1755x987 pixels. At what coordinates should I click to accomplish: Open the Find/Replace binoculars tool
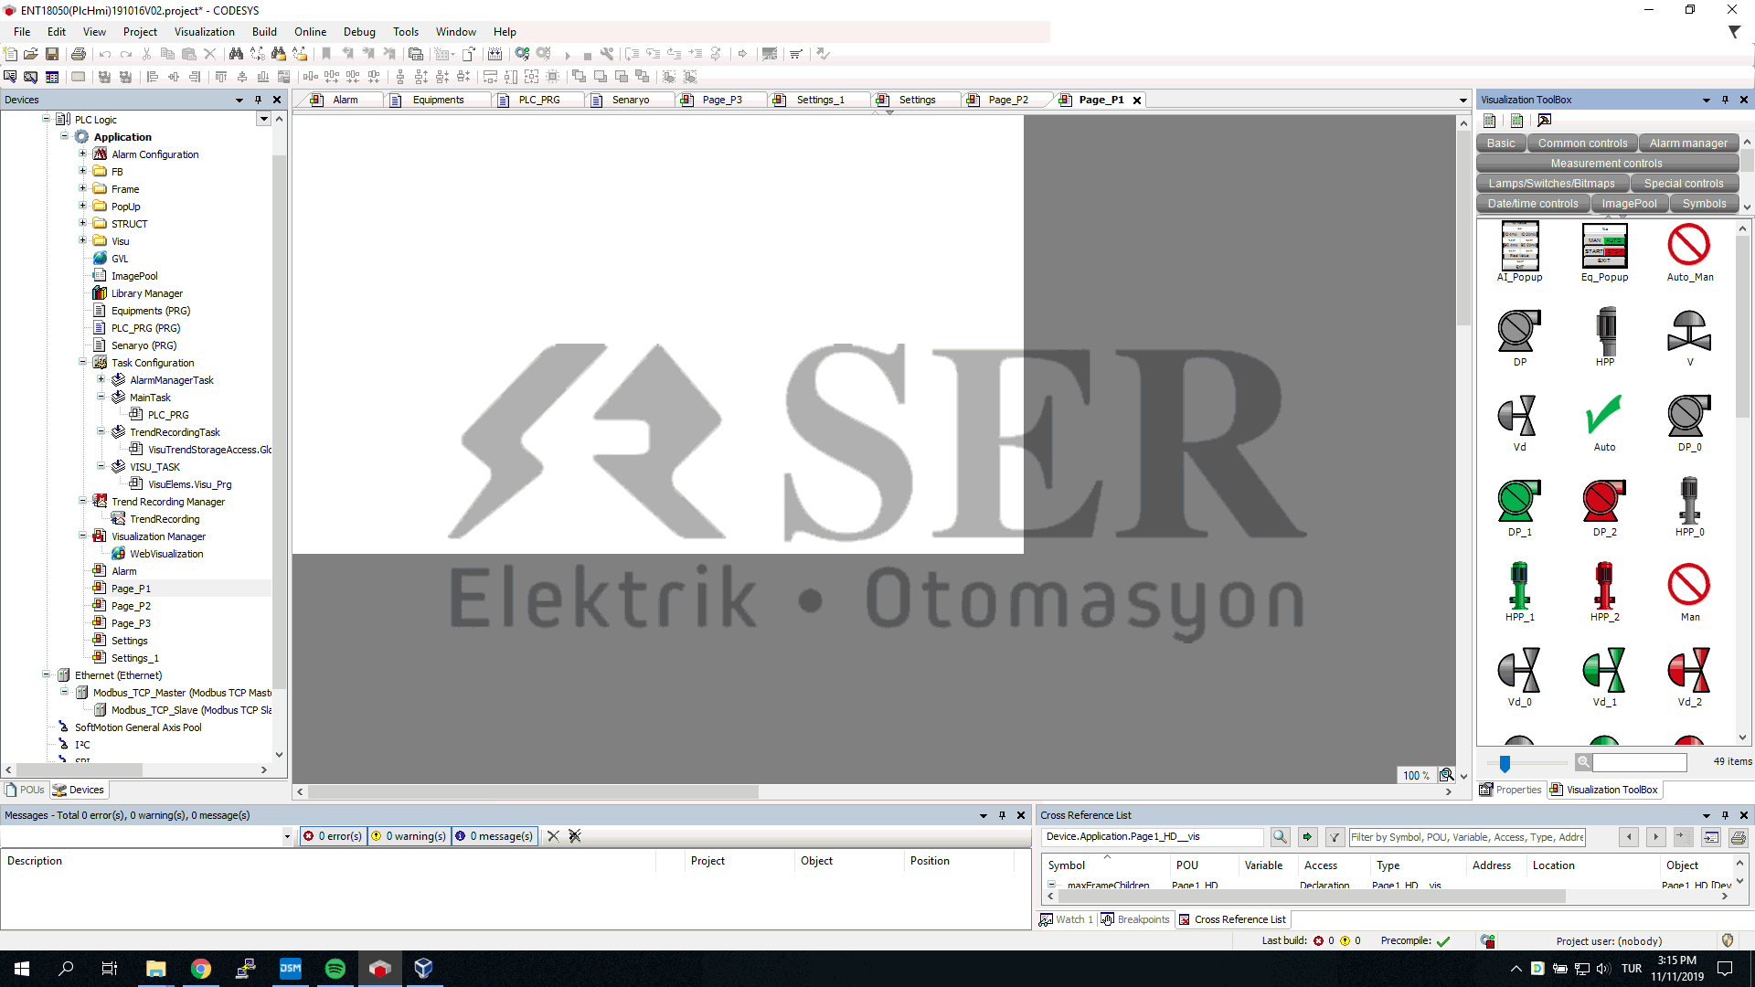(x=236, y=54)
